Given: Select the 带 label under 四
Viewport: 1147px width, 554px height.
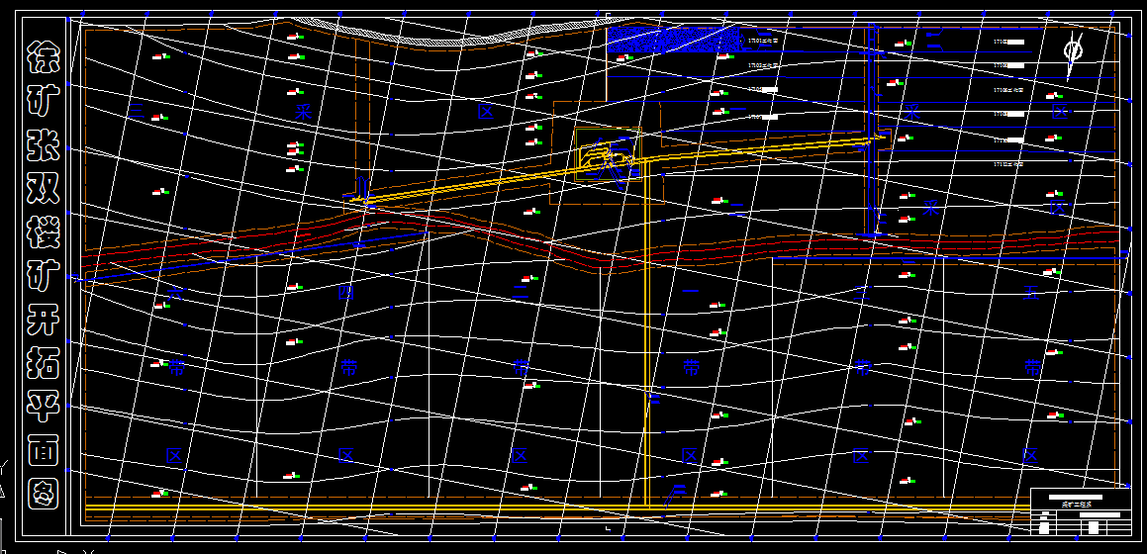Looking at the screenshot, I should (x=349, y=367).
